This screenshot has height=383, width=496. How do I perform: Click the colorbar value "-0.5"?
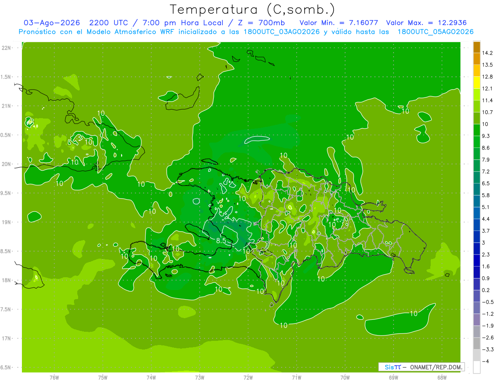[x=487, y=302]
